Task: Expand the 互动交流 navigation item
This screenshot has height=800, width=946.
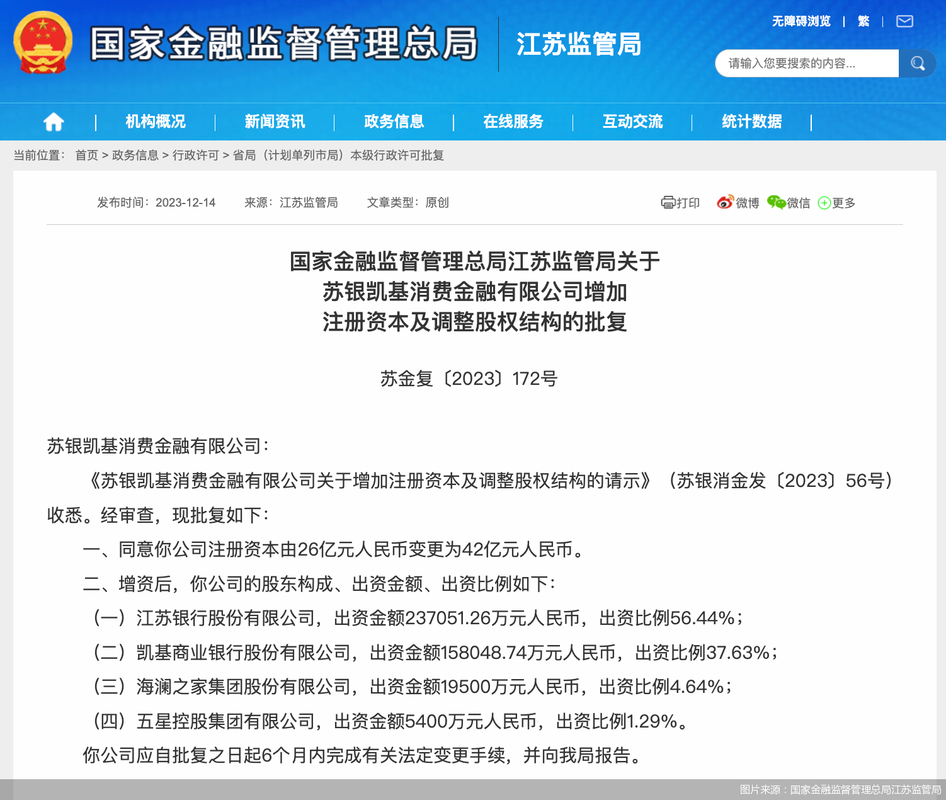Action: (x=632, y=122)
